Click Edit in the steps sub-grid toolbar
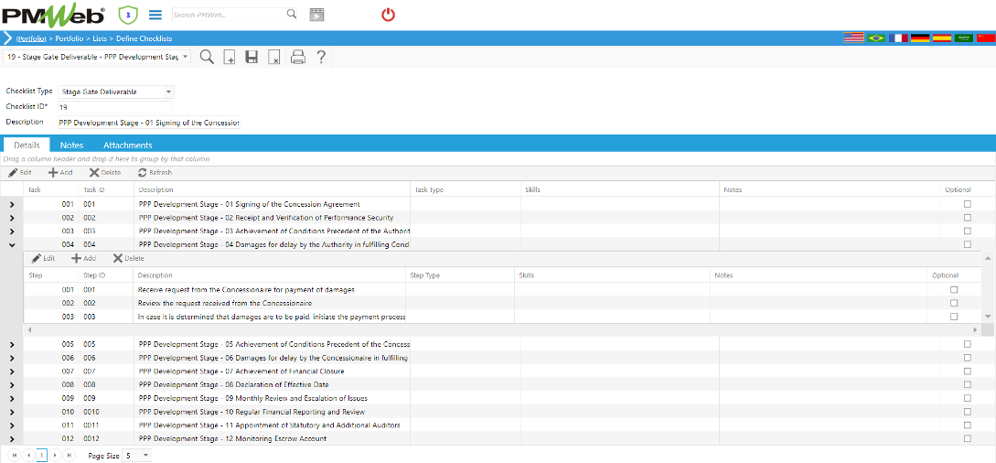The height and width of the screenshot is (463, 996). click(x=43, y=258)
